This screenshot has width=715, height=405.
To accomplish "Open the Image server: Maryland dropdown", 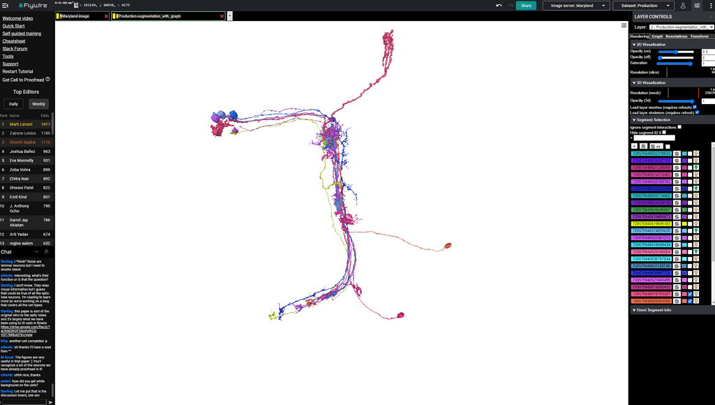I will click(x=576, y=6).
